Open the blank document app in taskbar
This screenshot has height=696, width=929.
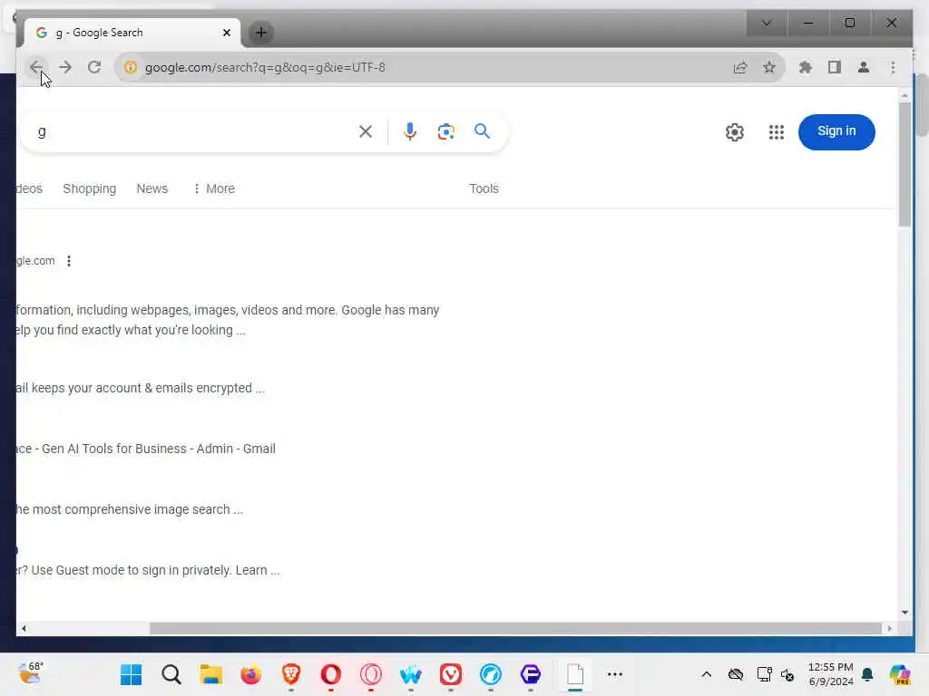575,674
